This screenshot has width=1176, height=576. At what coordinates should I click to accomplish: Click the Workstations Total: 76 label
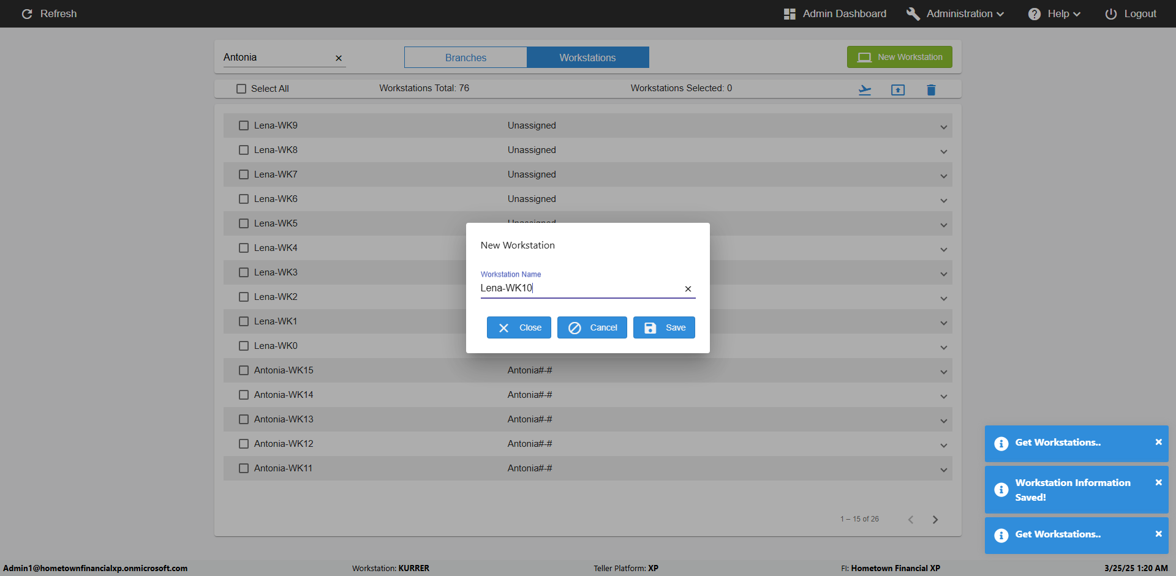coord(424,88)
